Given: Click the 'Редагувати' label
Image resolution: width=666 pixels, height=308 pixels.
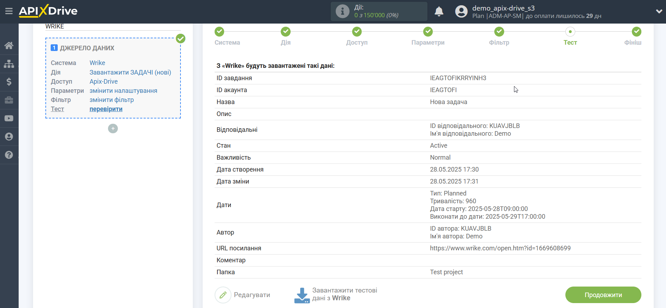Looking at the screenshot, I should point(252,295).
